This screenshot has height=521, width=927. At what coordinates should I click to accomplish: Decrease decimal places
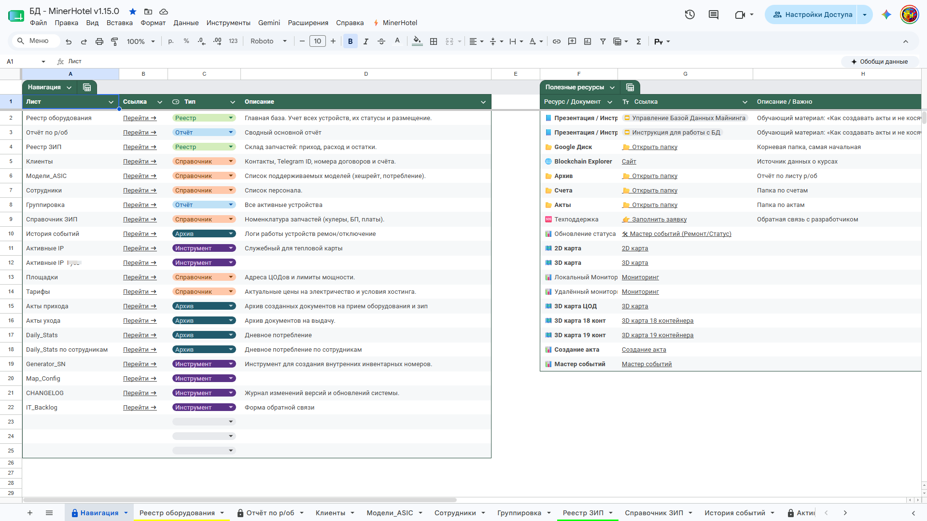[202, 41]
